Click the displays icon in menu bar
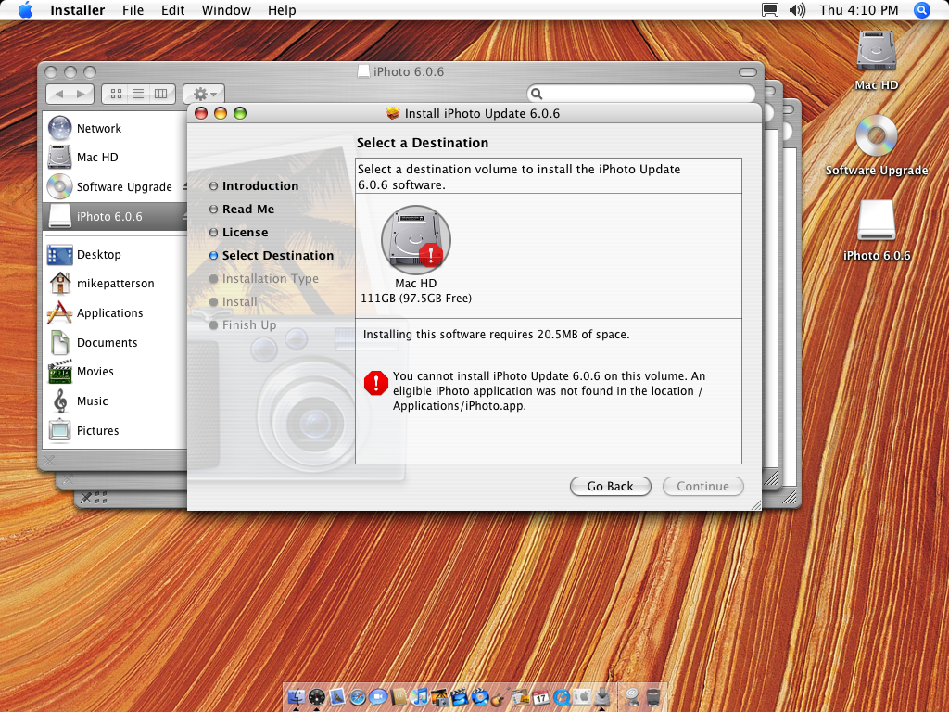Image resolution: width=949 pixels, height=712 pixels. coord(770,10)
